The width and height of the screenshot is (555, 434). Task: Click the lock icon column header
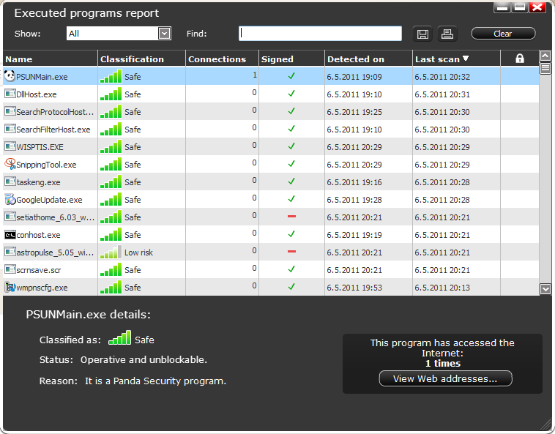coord(519,59)
